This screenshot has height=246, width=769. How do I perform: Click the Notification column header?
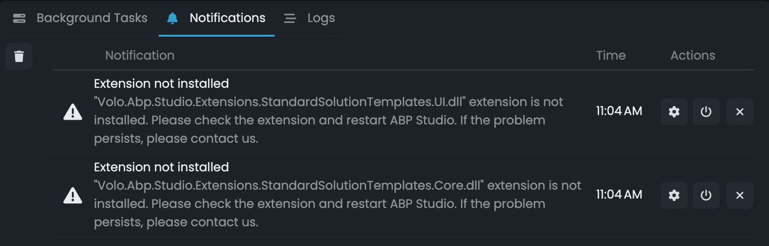pyautogui.click(x=139, y=55)
